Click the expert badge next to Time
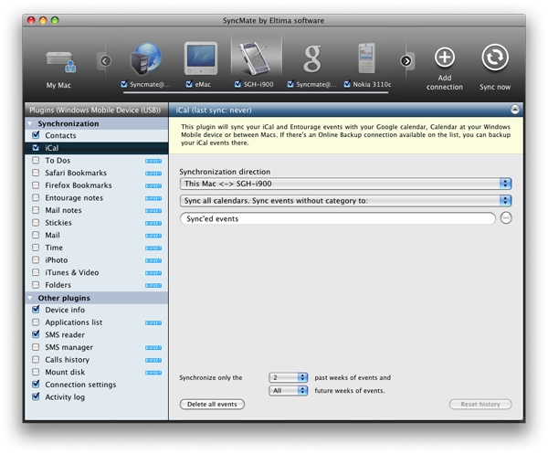 [x=153, y=248]
